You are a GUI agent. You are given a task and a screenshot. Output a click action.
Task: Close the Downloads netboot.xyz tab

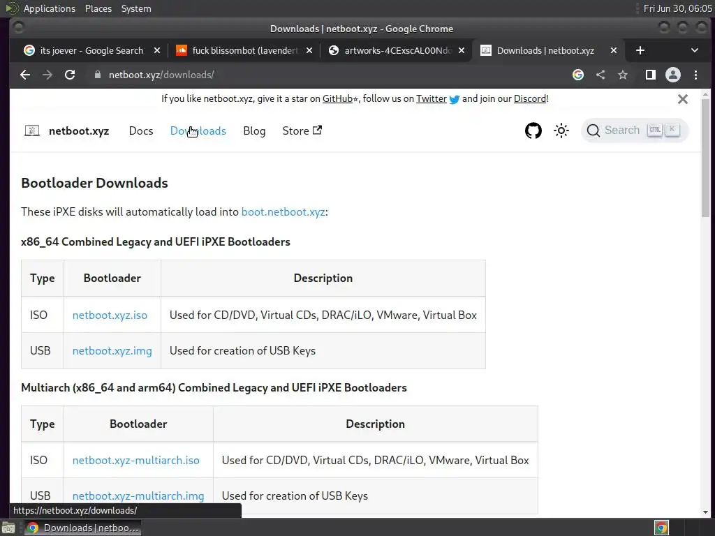pos(614,50)
